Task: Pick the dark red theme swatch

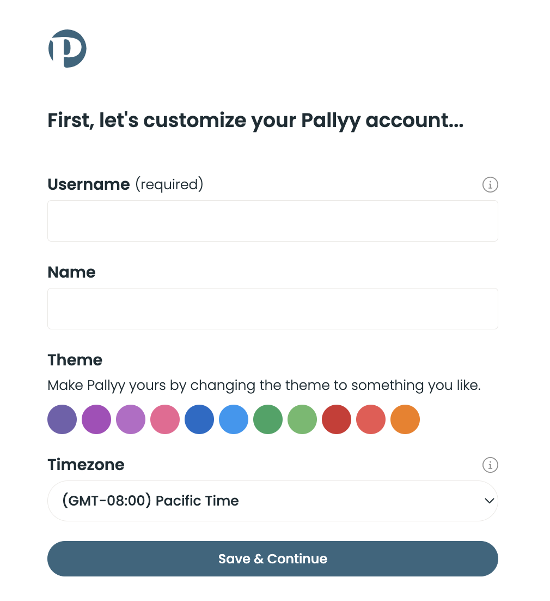Action: 337,419
